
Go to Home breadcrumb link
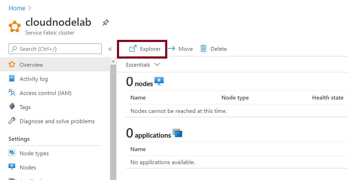pyautogui.click(x=17, y=8)
